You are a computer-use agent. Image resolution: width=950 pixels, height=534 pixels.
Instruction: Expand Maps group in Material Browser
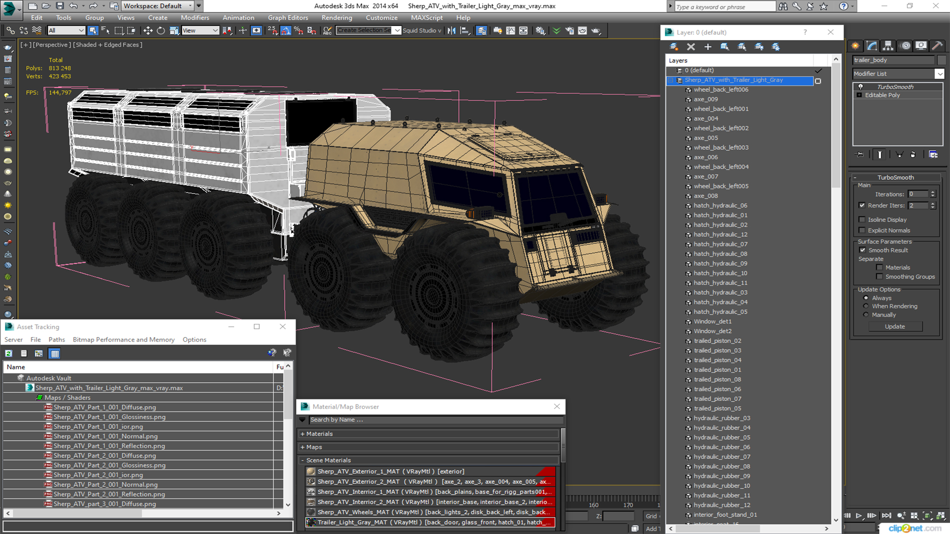302,447
